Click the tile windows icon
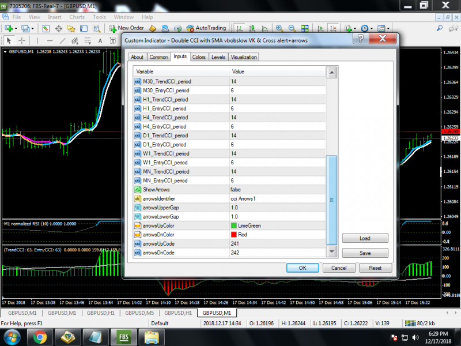This screenshot has width=461, height=346. pos(305,28)
